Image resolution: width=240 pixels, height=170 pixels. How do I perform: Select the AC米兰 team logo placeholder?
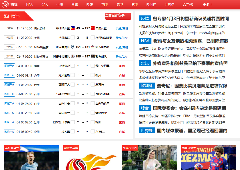click(x=93, y=132)
